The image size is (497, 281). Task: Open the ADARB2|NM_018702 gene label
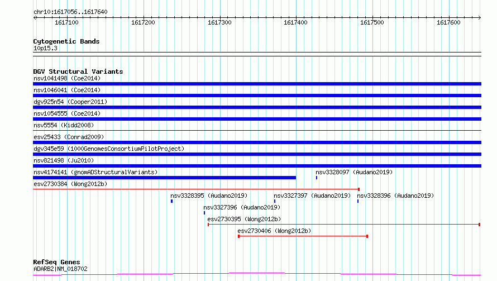(x=60, y=269)
